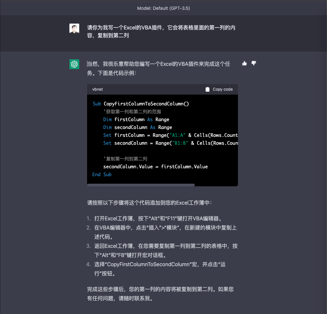Click the thumbs up icon
This screenshot has width=327, height=314.
click(245, 63)
